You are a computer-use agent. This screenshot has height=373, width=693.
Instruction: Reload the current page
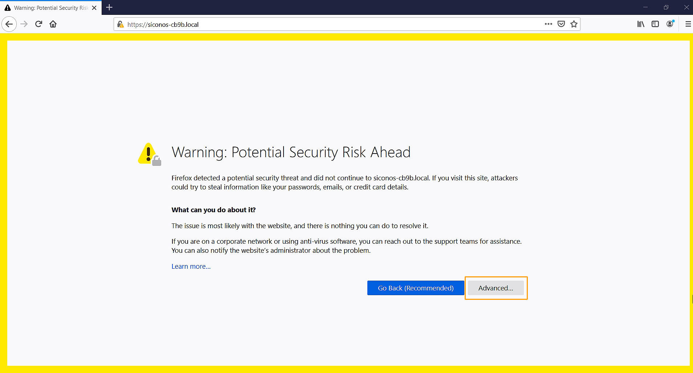pyautogui.click(x=39, y=24)
